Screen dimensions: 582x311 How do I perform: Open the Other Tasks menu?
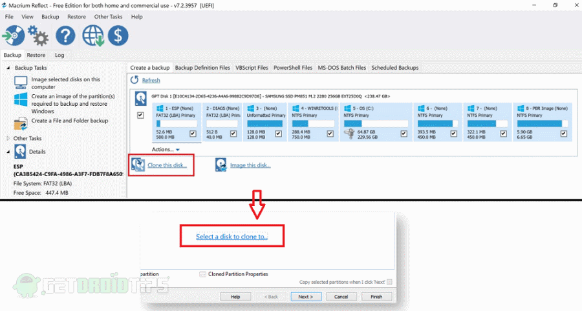tap(108, 17)
